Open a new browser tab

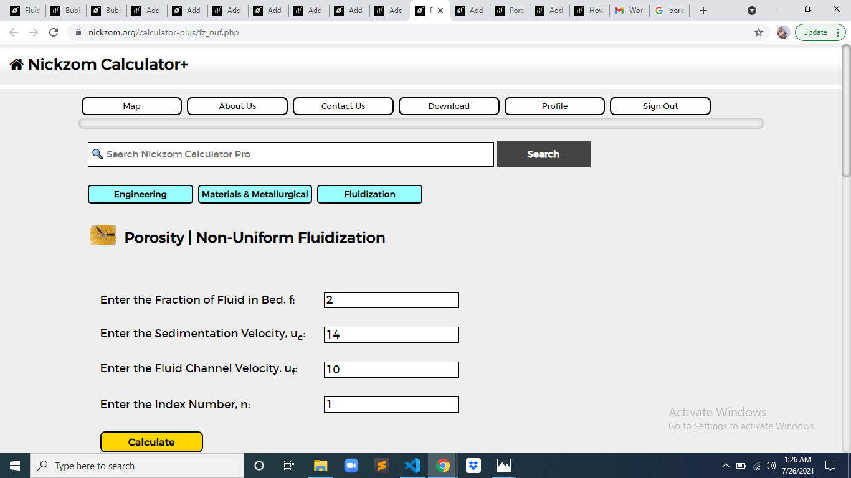click(x=703, y=11)
